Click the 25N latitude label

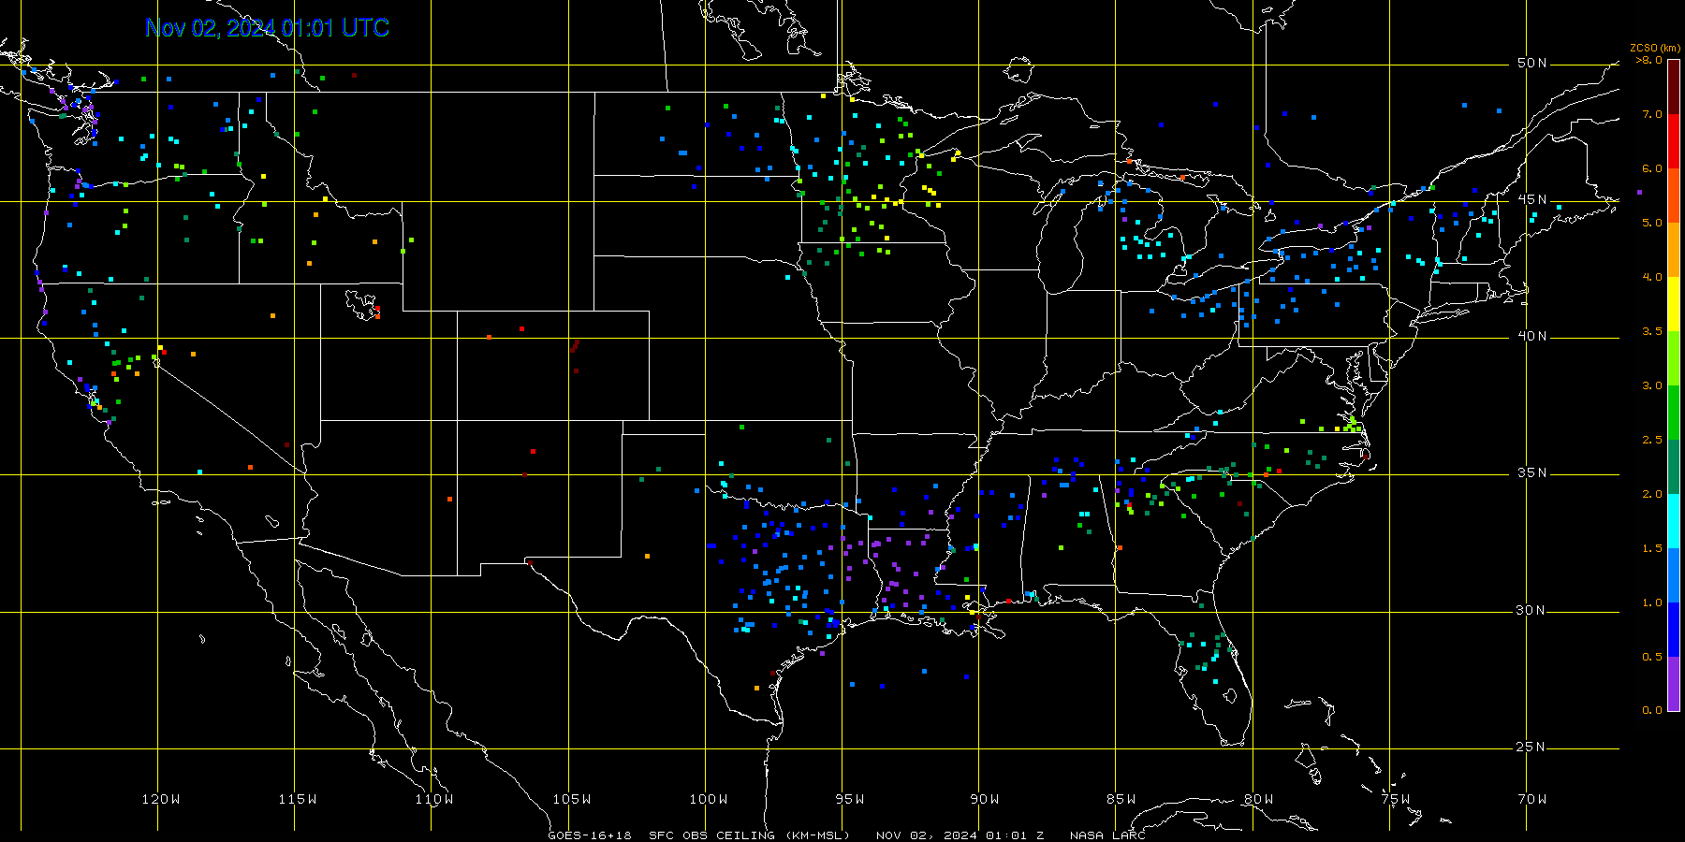pyautogui.click(x=1532, y=748)
